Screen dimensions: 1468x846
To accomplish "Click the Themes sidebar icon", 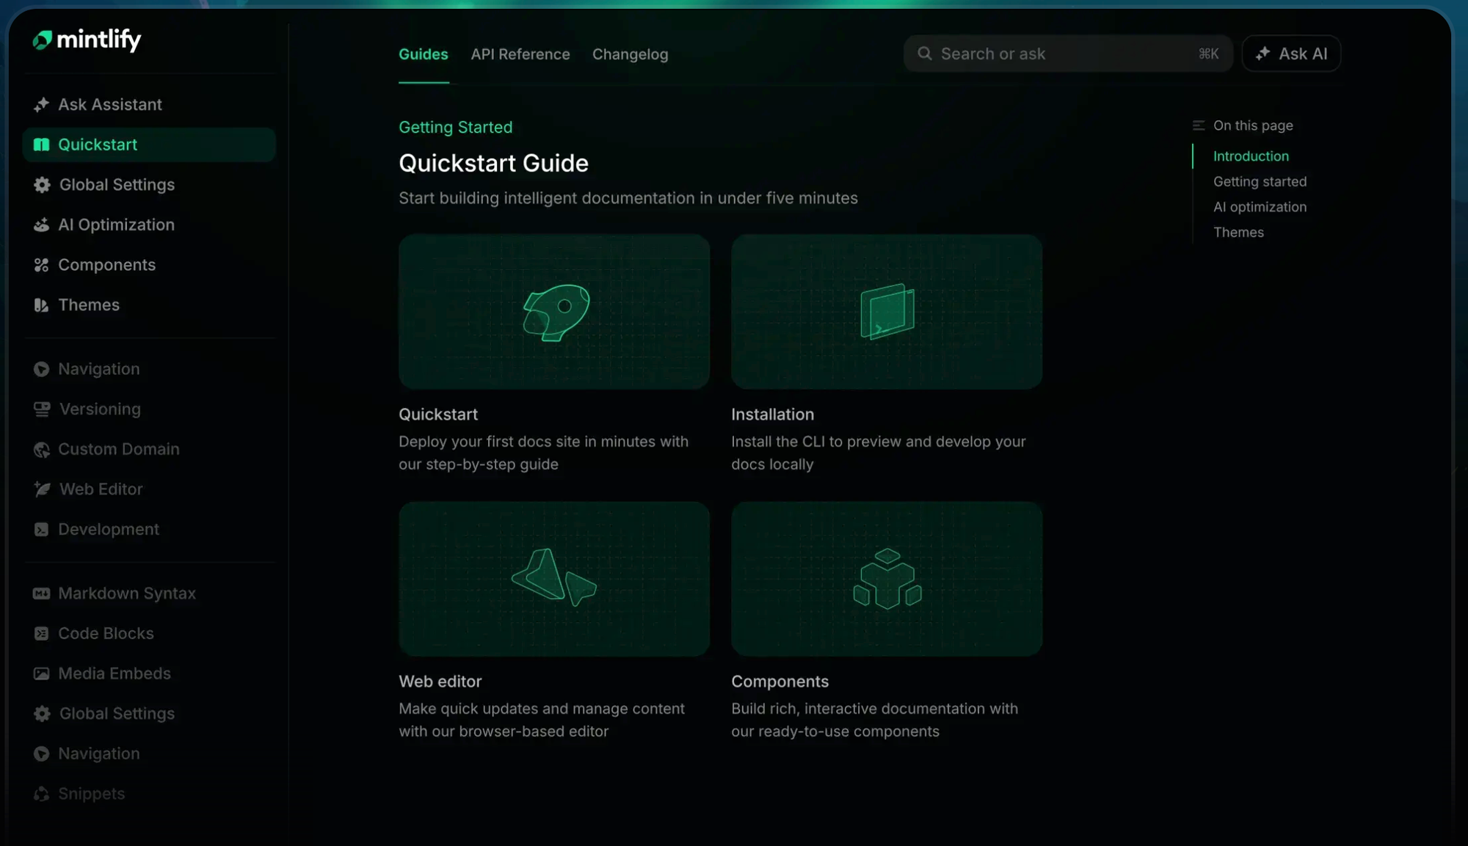I will tap(41, 305).
